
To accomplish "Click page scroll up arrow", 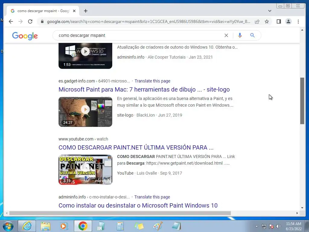I will [x=302, y=30].
